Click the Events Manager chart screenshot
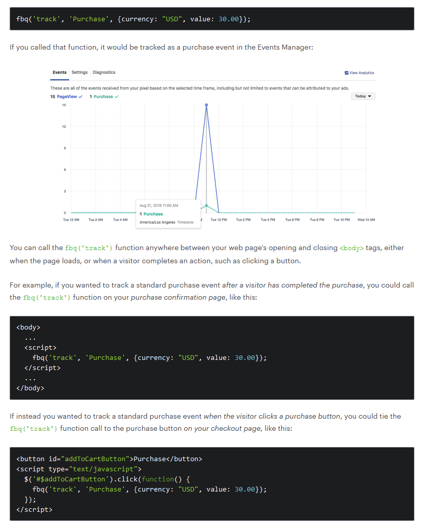 tap(213, 148)
